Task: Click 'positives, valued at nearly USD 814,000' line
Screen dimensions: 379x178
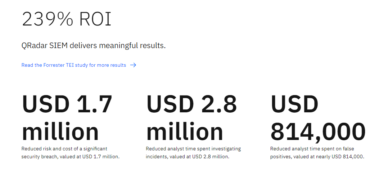Action: tap(317, 156)
